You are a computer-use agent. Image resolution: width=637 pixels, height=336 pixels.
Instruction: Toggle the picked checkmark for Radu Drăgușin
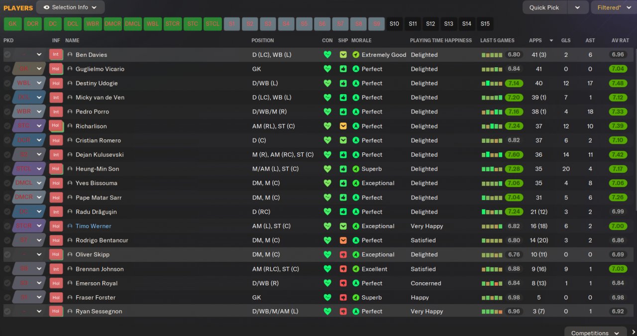click(7, 212)
